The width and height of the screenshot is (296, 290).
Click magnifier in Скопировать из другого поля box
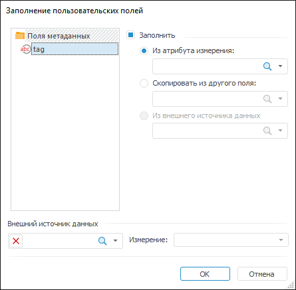click(x=267, y=99)
